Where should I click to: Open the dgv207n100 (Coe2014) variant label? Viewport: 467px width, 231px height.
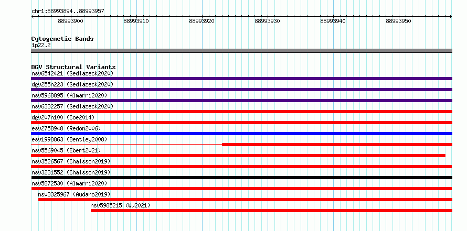[x=63, y=117]
